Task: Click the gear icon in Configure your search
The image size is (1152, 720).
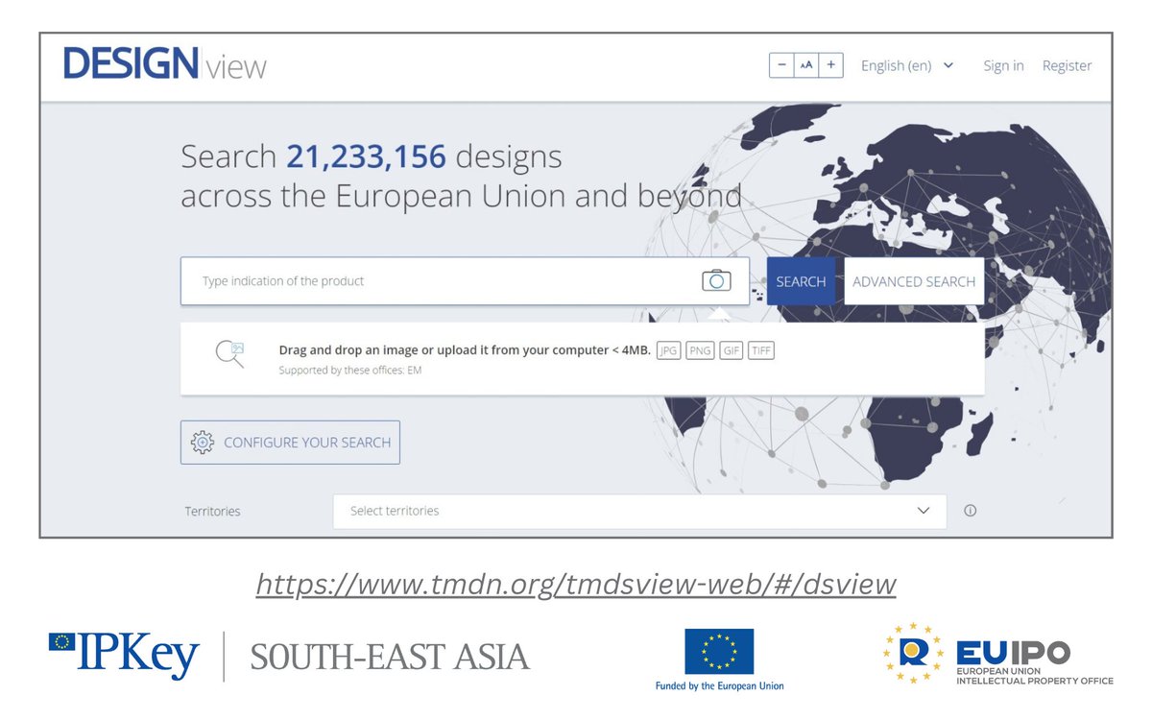Action: pyautogui.click(x=202, y=443)
